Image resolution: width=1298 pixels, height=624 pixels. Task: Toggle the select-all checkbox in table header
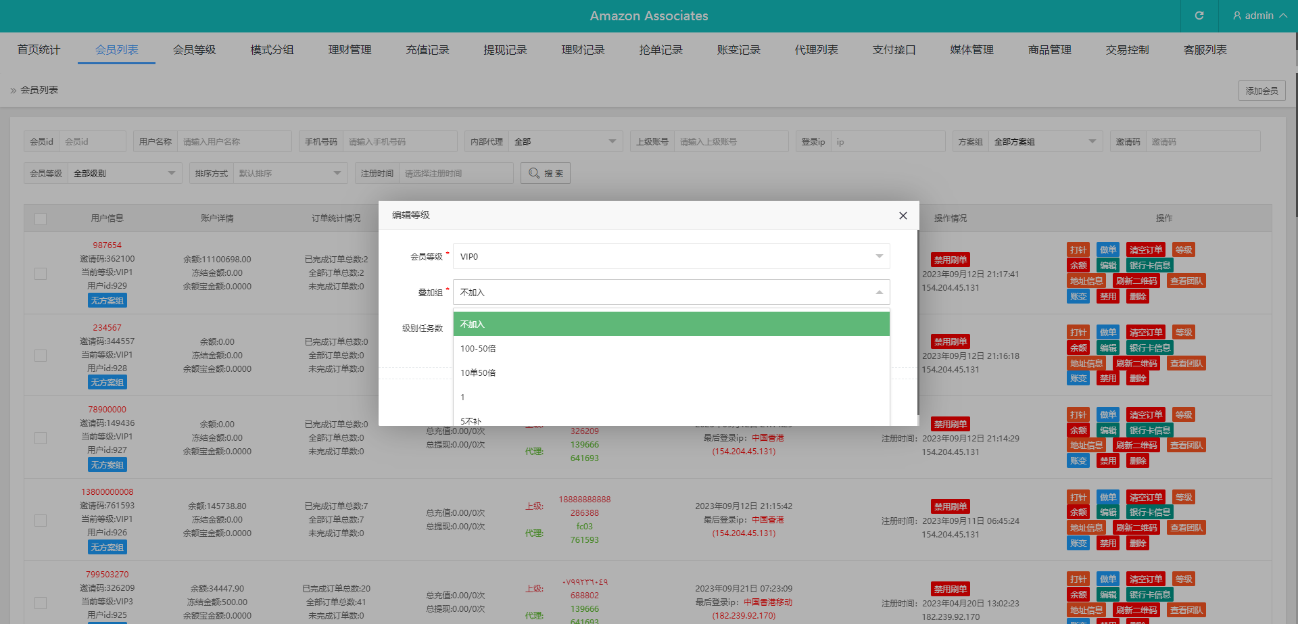click(x=41, y=219)
